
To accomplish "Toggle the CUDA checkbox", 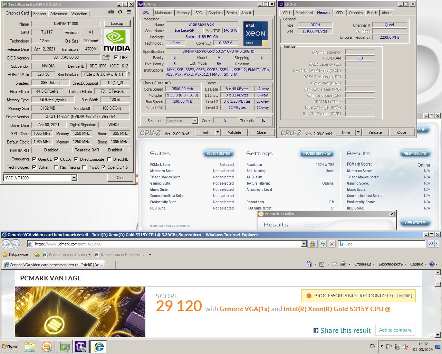I will point(56,159).
